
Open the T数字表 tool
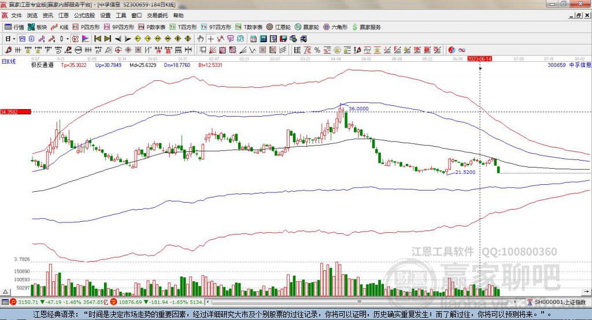pos(249,27)
